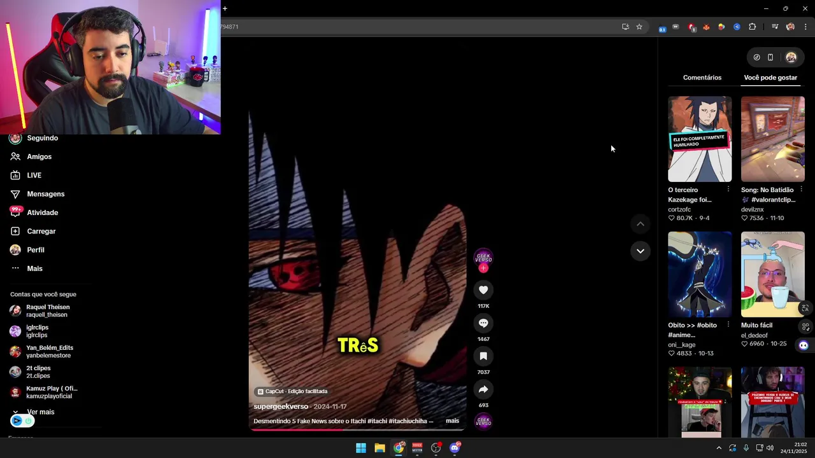Click the 'CapCut · Edição facilitada' tag

coord(292,391)
